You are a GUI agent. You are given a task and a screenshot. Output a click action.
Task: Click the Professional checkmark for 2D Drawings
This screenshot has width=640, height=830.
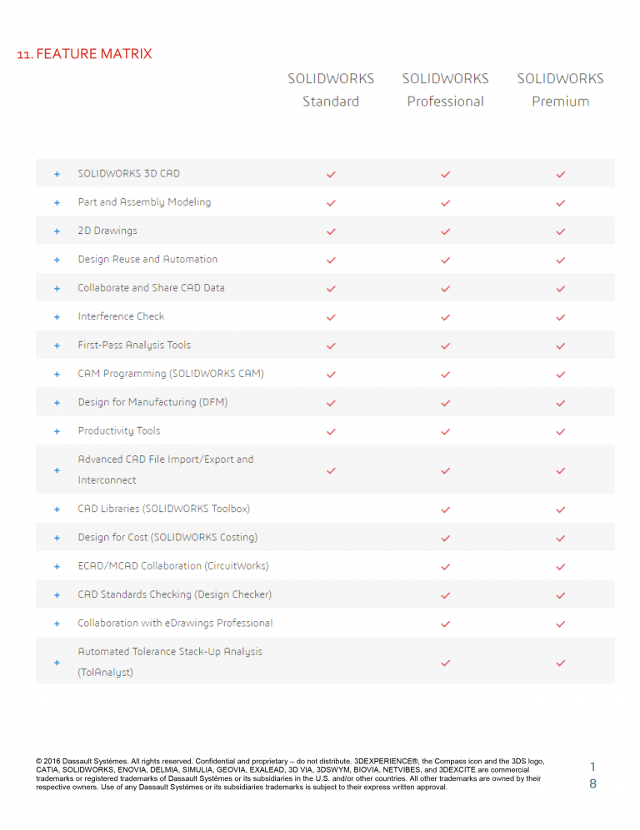(446, 231)
